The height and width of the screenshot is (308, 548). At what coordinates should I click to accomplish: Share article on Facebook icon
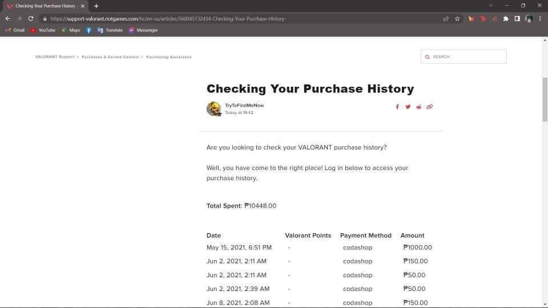[x=397, y=107]
